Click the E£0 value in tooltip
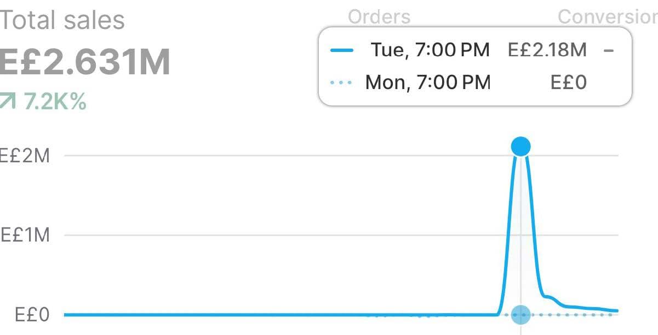 (568, 83)
